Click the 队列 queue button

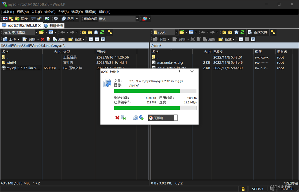pyautogui.click(x=68, y=19)
